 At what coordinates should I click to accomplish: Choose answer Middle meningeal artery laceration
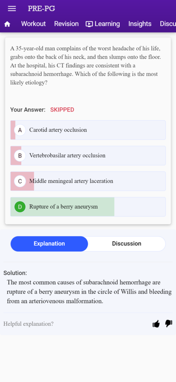click(88, 181)
